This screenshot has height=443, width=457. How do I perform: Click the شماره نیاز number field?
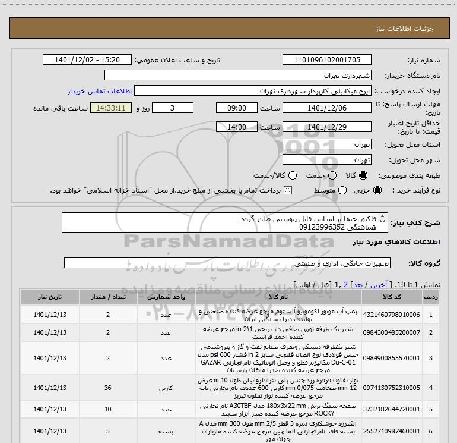[326, 59]
